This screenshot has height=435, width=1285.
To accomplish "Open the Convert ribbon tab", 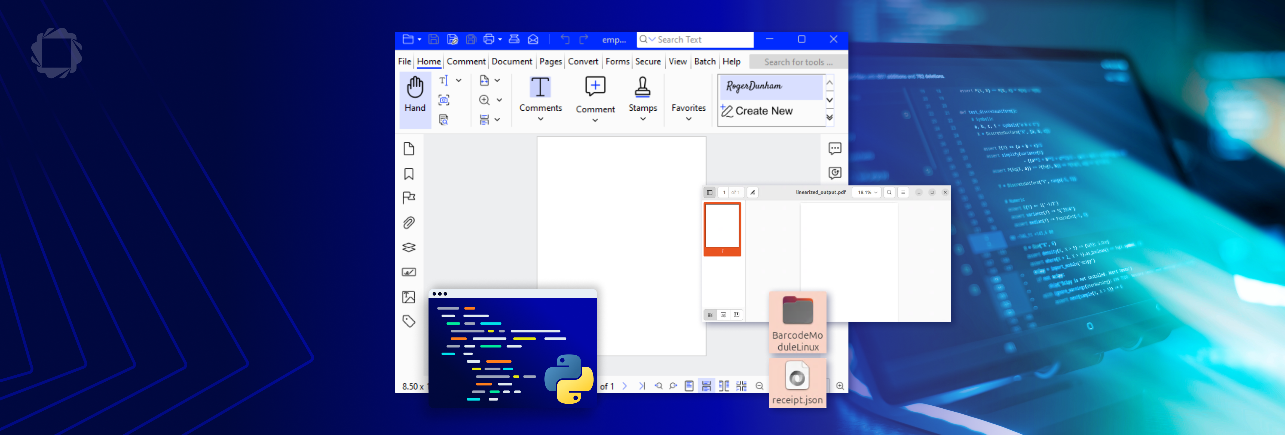I will (x=582, y=62).
